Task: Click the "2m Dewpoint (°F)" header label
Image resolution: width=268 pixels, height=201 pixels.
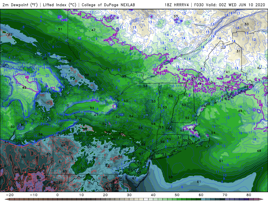Action: [x=20, y=5]
